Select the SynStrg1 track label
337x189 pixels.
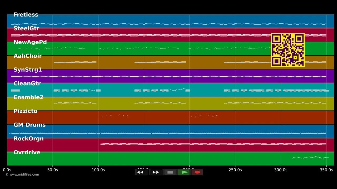[x=28, y=70]
